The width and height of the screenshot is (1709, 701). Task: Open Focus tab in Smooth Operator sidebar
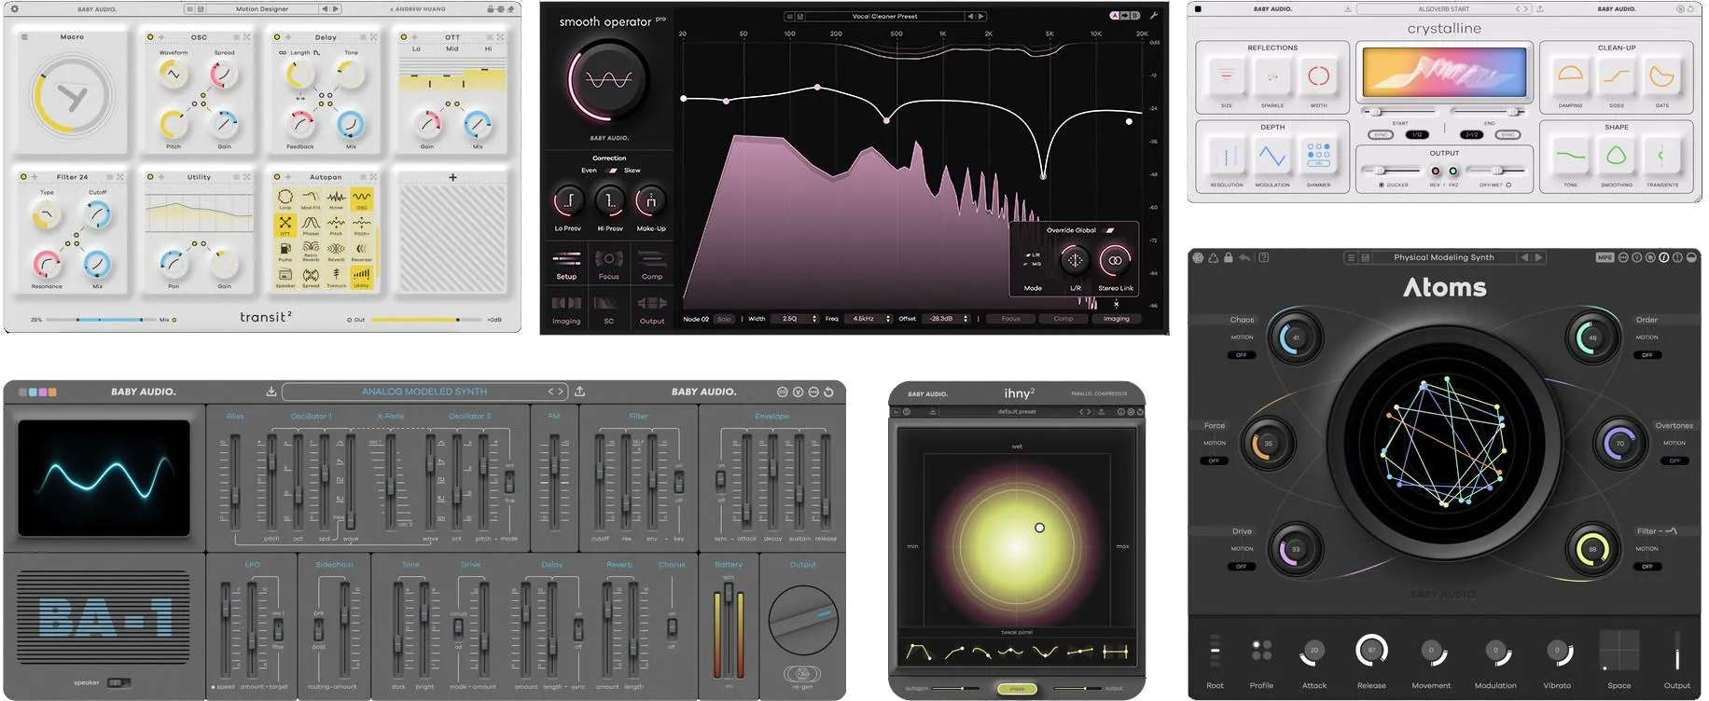pos(609,265)
